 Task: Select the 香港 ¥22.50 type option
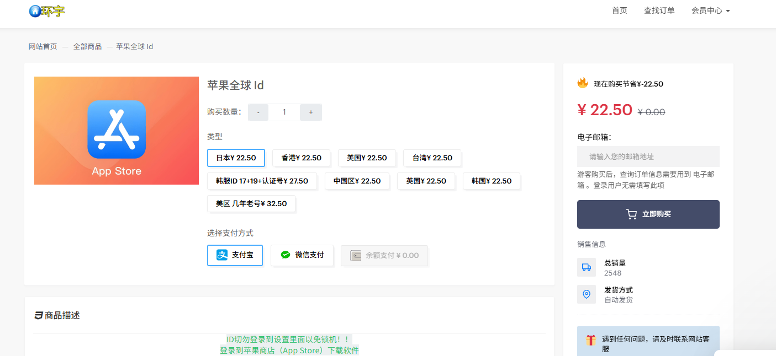(302, 158)
